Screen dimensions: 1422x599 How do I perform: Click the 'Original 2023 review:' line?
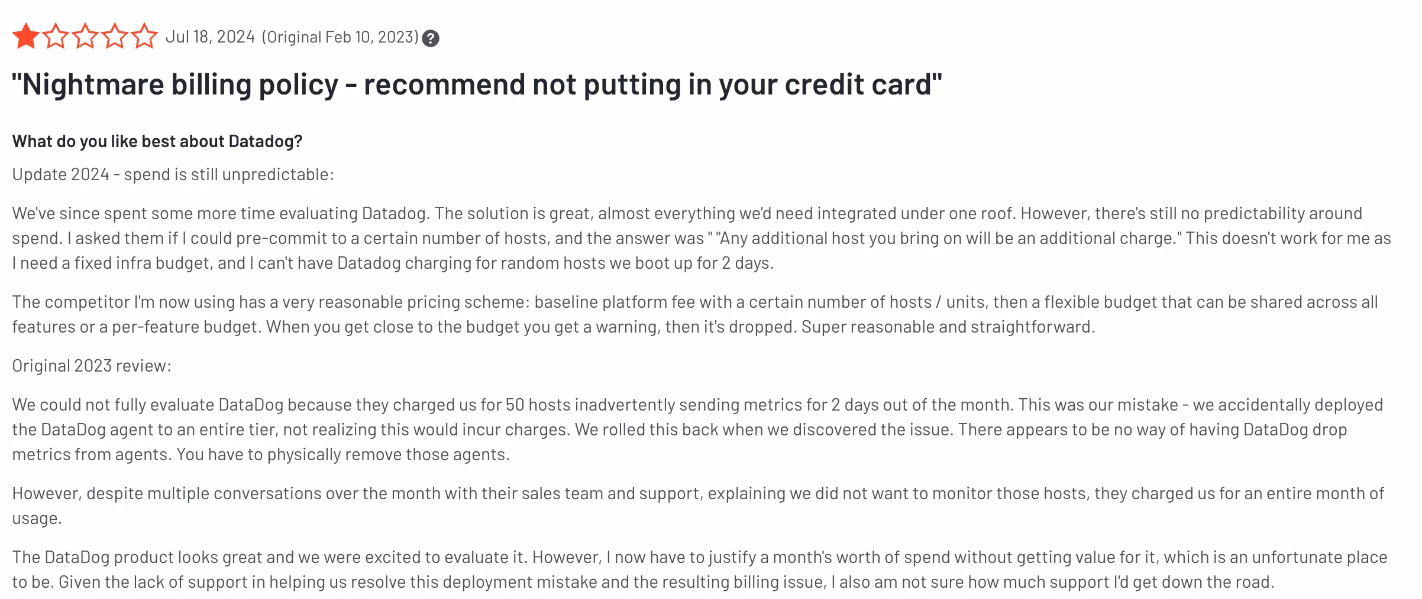pos(92,366)
